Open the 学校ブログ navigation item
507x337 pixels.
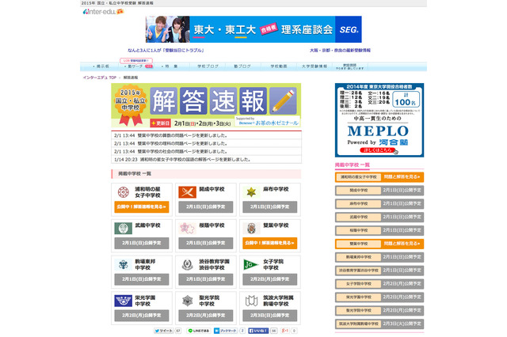(208, 66)
